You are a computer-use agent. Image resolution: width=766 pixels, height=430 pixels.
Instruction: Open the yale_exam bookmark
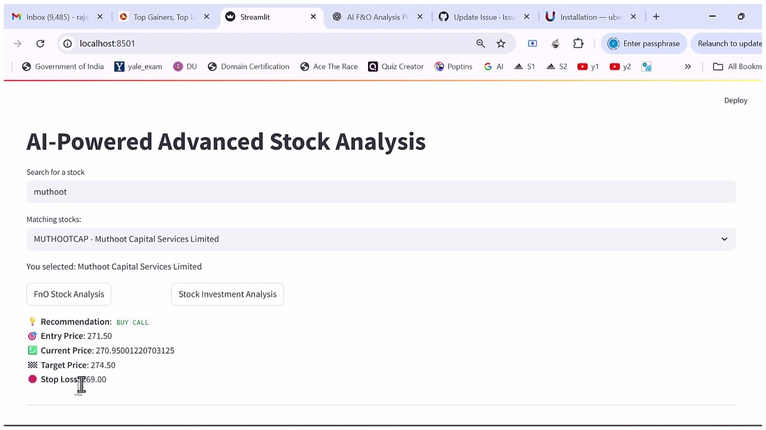point(138,66)
